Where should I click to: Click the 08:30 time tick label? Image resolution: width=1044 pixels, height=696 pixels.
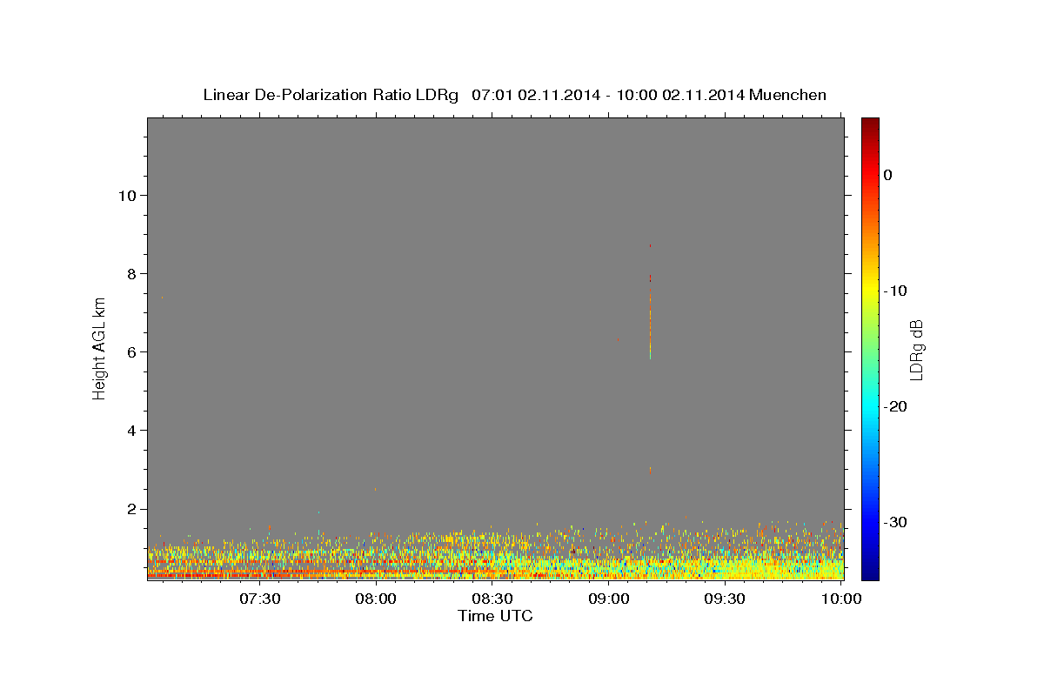[x=492, y=599]
